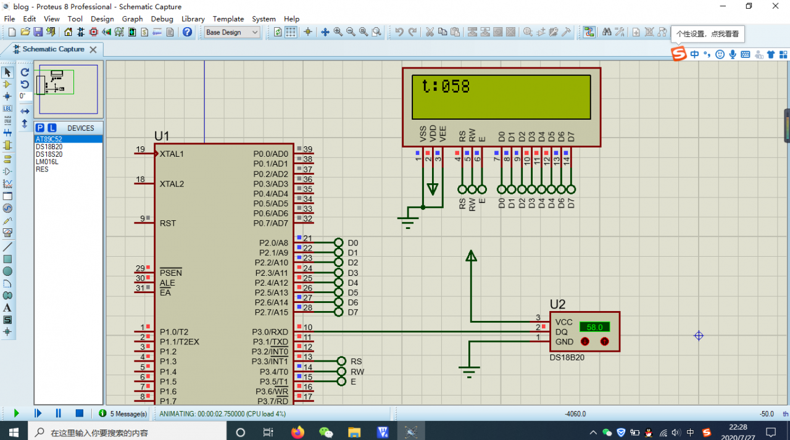The height and width of the screenshot is (440, 790).
Task: Click the P pick devices button
Action: tap(40, 128)
